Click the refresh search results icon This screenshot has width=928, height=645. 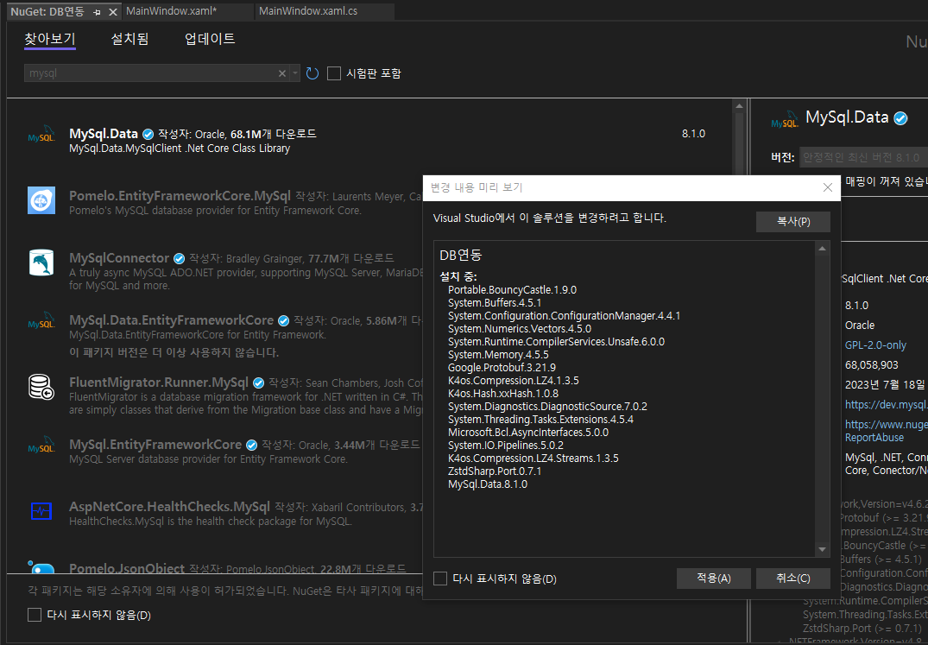312,73
